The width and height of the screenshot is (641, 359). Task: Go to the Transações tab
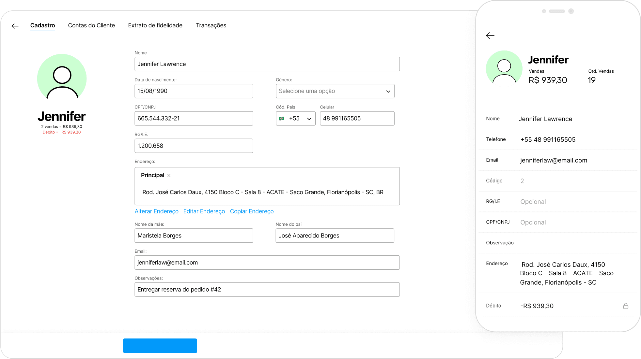click(x=211, y=25)
